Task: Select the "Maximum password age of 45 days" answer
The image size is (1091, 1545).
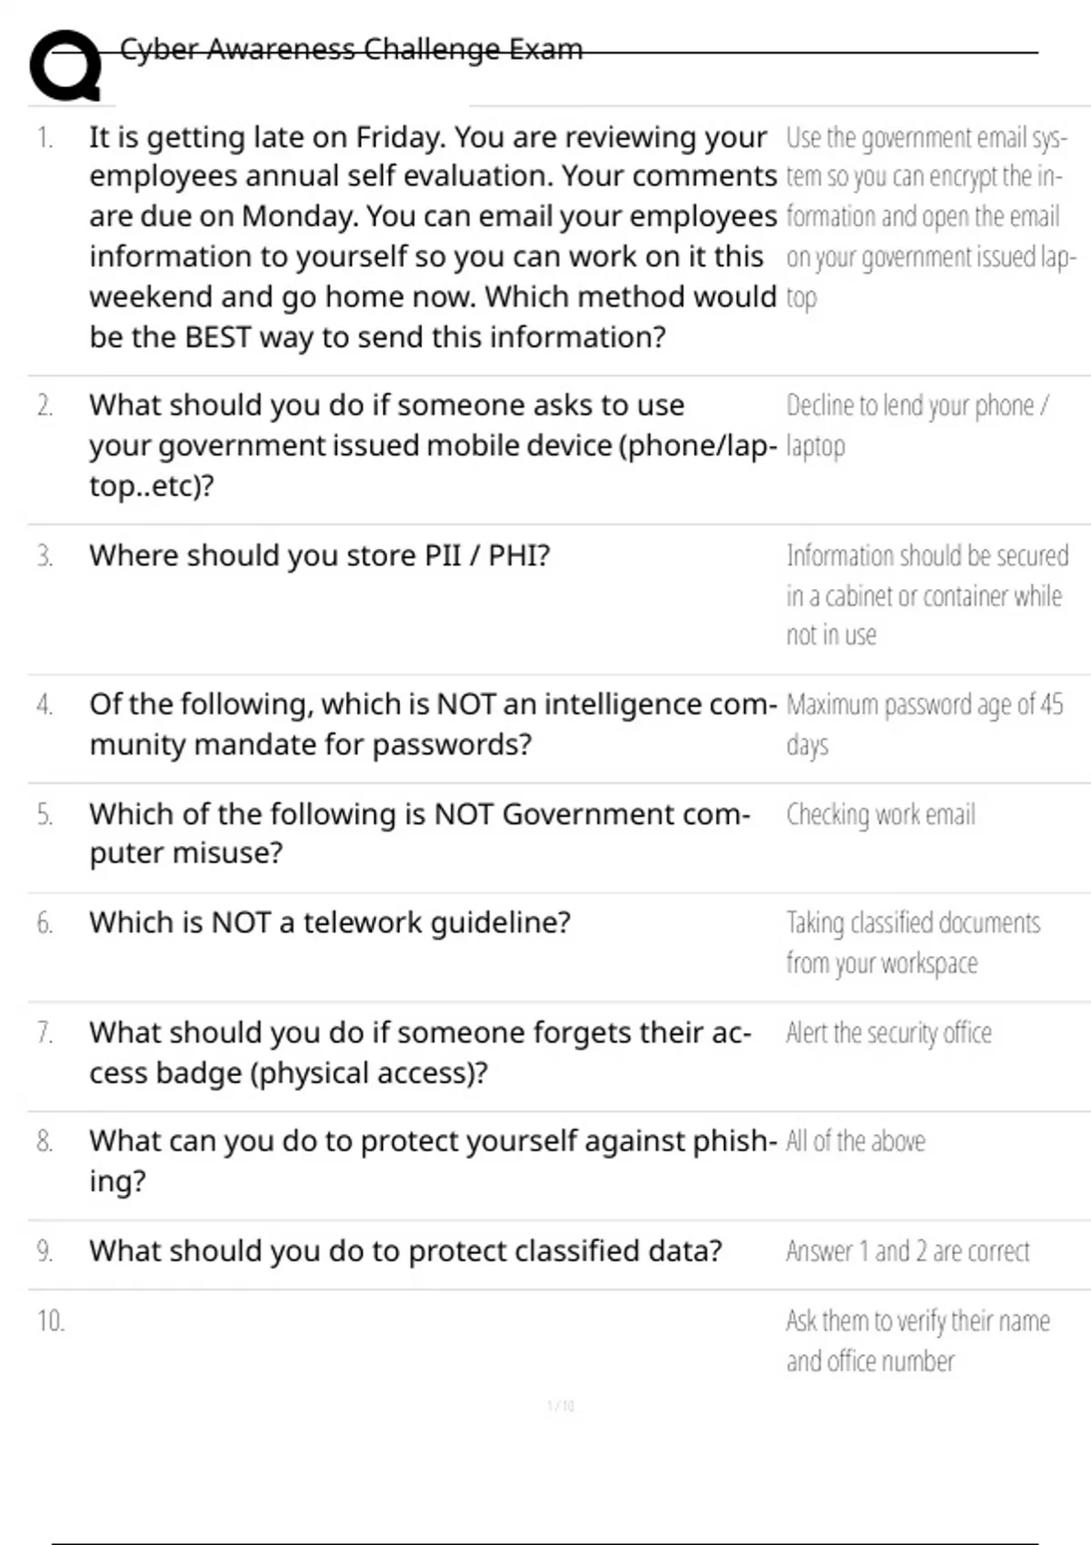Action: [x=924, y=723]
